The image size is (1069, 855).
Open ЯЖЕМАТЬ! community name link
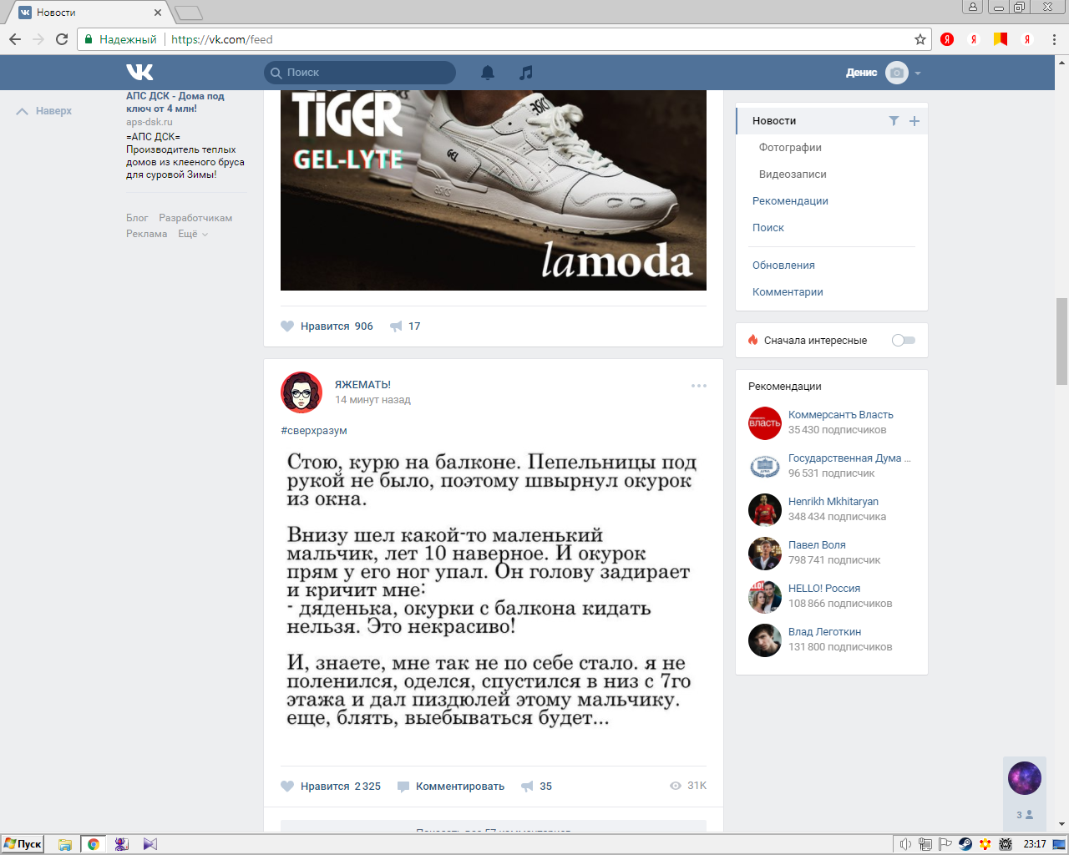click(x=362, y=385)
